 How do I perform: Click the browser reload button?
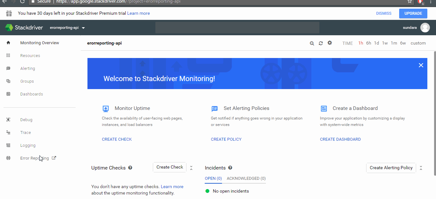click(22, 1)
